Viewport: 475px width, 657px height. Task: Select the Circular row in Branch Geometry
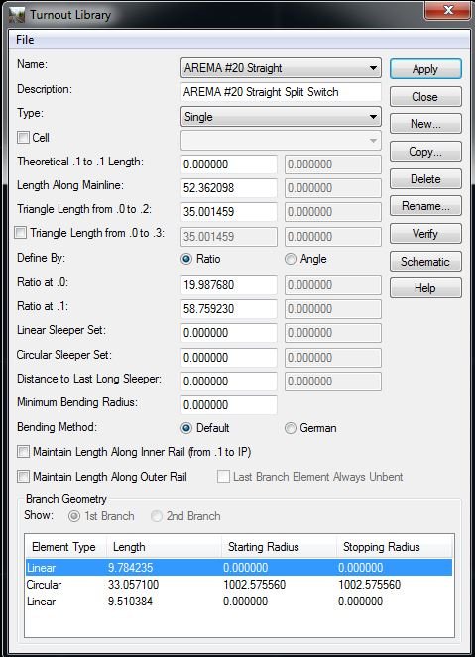click(239, 585)
